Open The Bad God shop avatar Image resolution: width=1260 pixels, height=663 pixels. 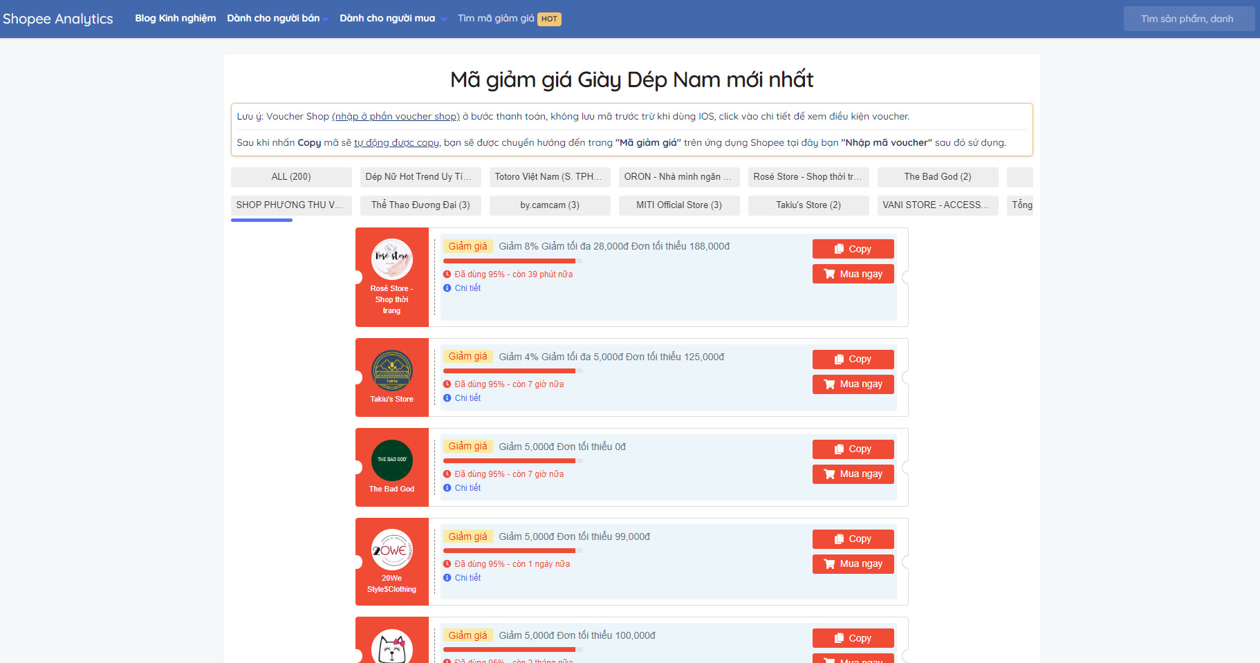tap(391, 460)
